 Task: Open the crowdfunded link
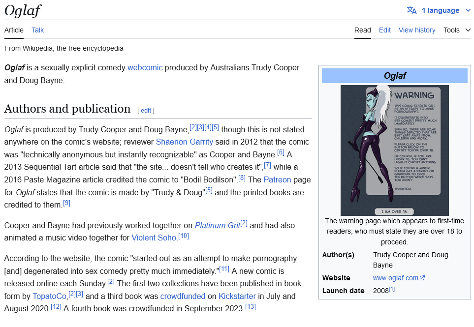(183, 297)
